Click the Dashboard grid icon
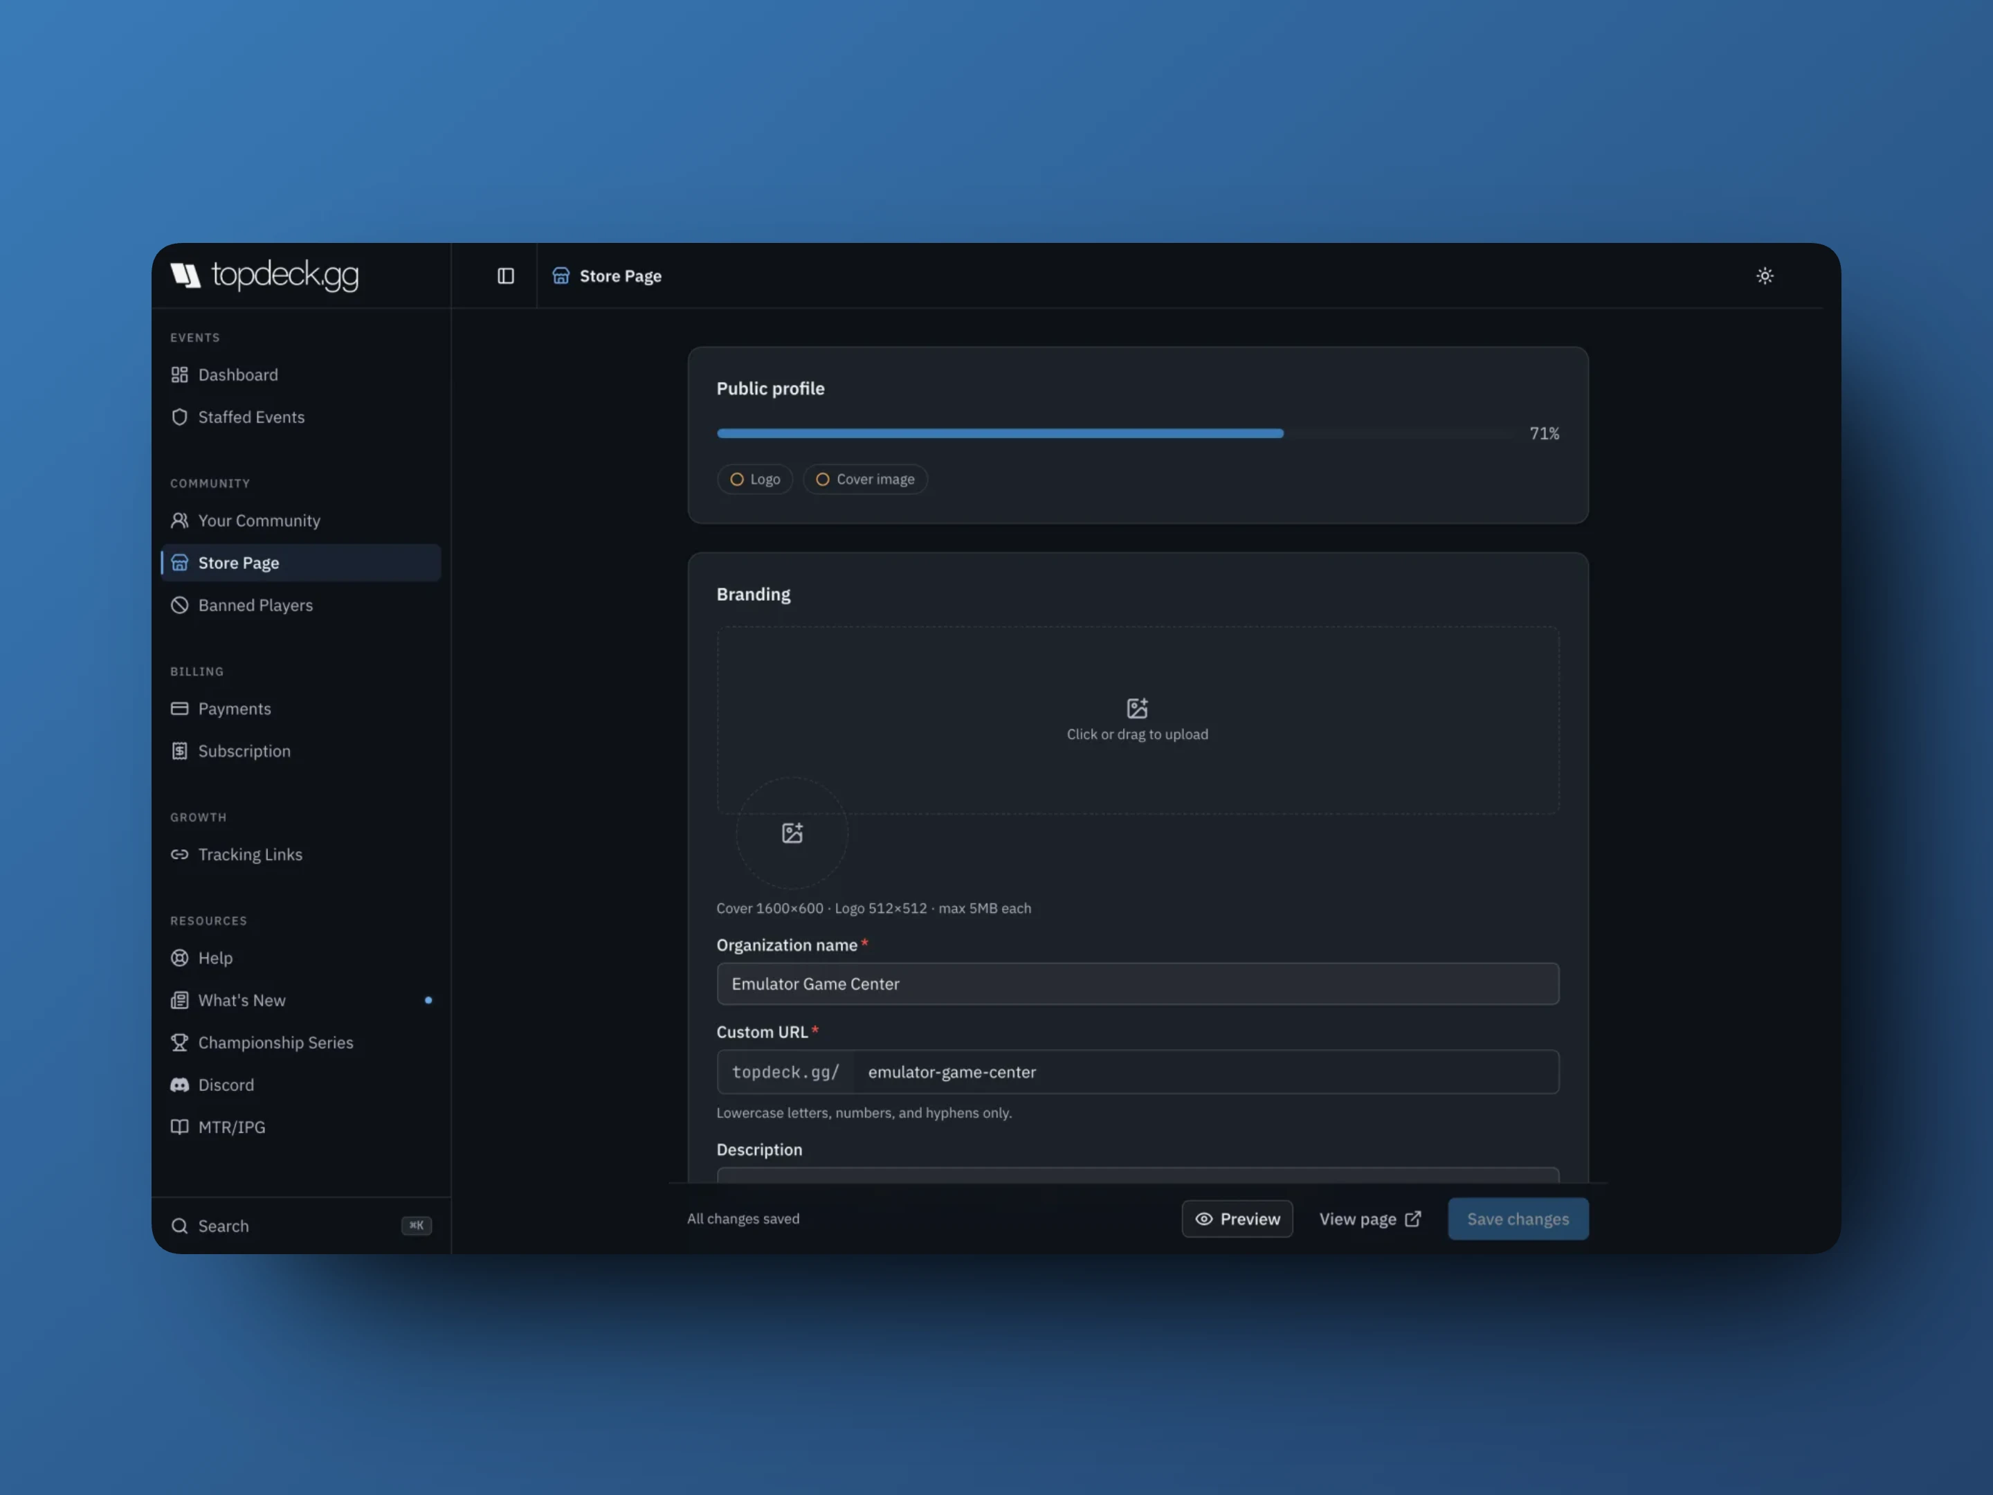Image resolution: width=1993 pixels, height=1495 pixels. 179,375
